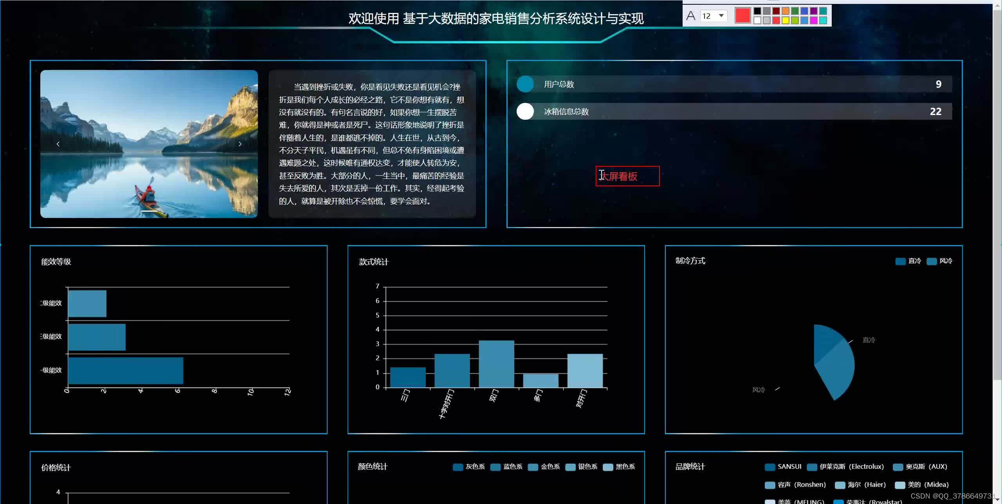Click the 多门 bar in 款式统计
1002x504 pixels.
point(541,381)
